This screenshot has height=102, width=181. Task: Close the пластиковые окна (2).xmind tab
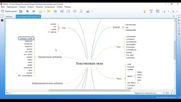point(39,16)
